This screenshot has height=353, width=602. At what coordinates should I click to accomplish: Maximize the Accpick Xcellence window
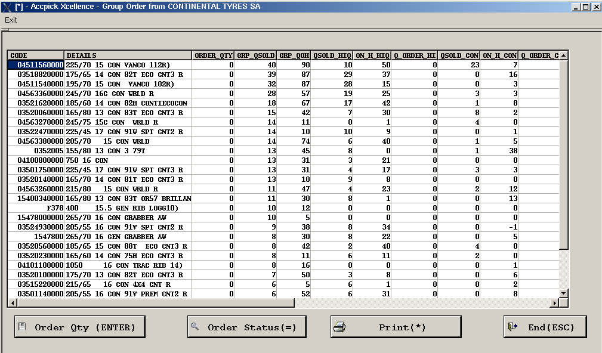(x=585, y=7)
